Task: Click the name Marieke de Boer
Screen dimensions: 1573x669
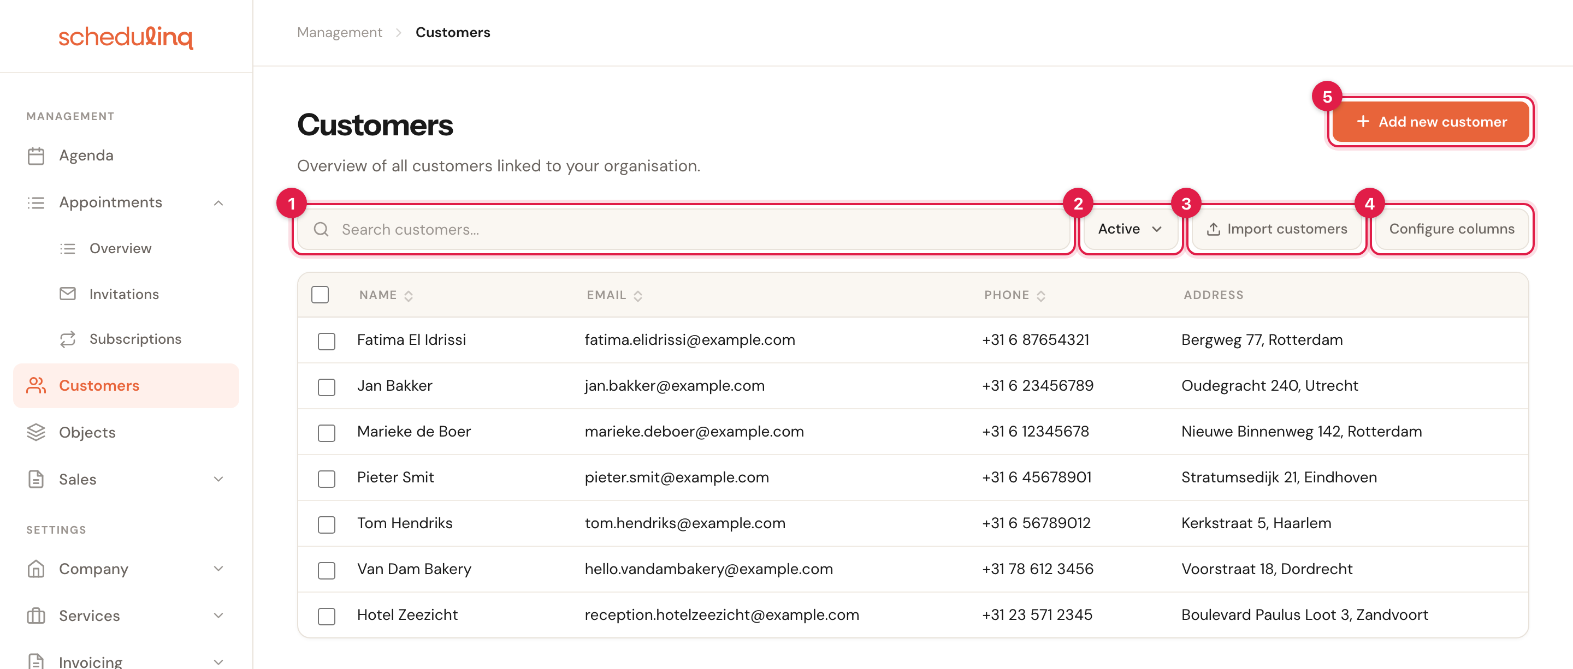Action: point(413,432)
